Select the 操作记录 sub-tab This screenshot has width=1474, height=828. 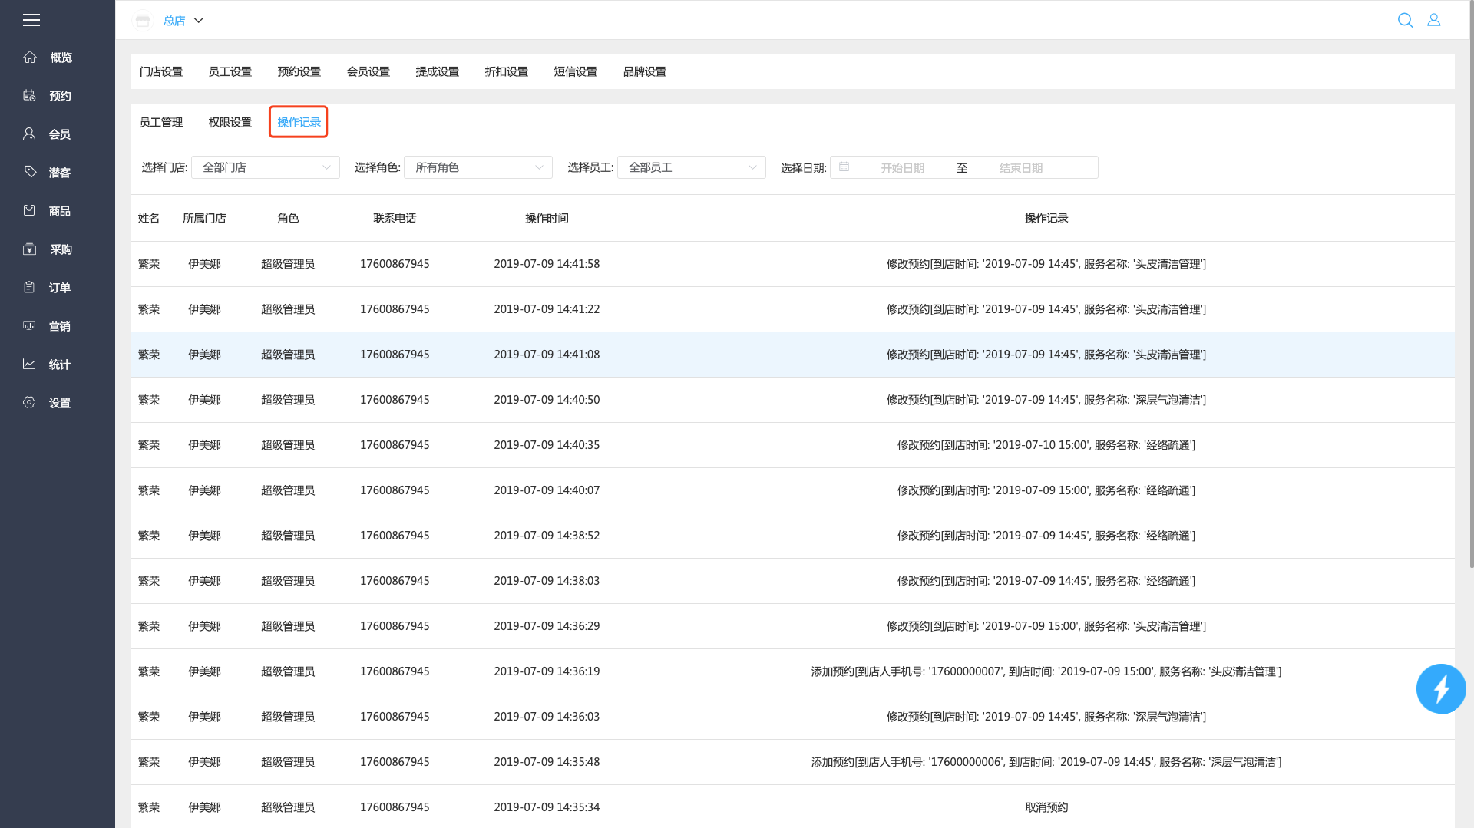point(299,122)
